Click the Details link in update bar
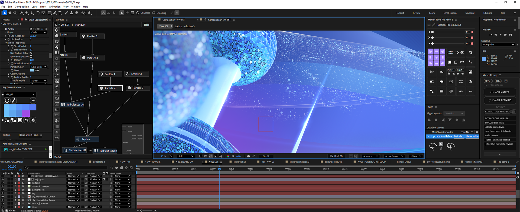Image resolution: width=520 pixels, height=212 pixels. point(459,136)
